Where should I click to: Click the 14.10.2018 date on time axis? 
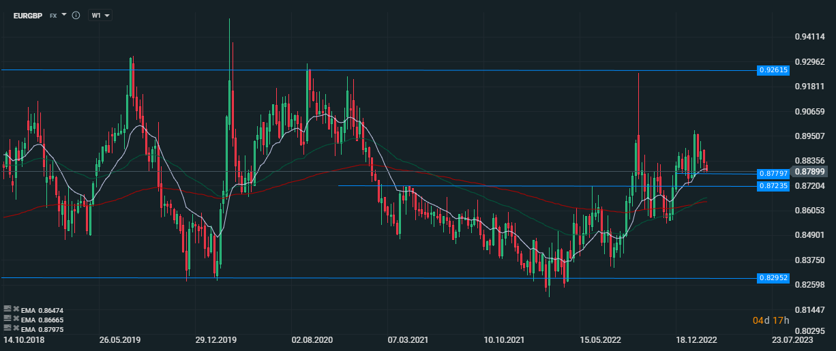tap(23, 339)
